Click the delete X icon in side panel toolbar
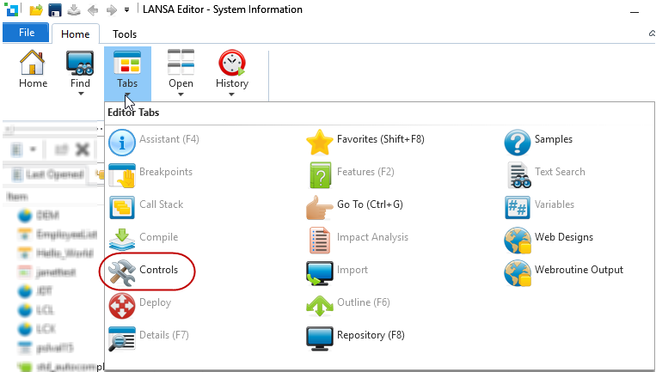 tap(83, 149)
